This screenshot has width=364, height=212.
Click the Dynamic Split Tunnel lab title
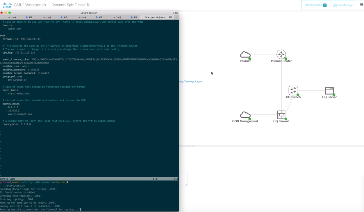(71, 5)
